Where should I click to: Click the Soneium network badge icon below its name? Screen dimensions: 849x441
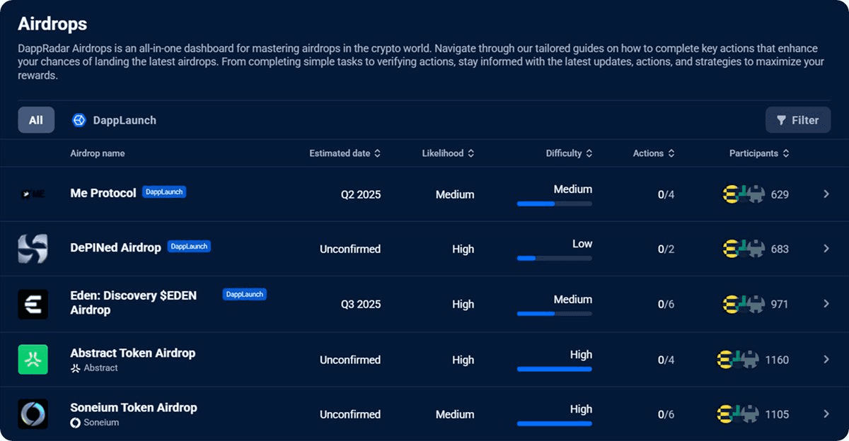(75, 423)
